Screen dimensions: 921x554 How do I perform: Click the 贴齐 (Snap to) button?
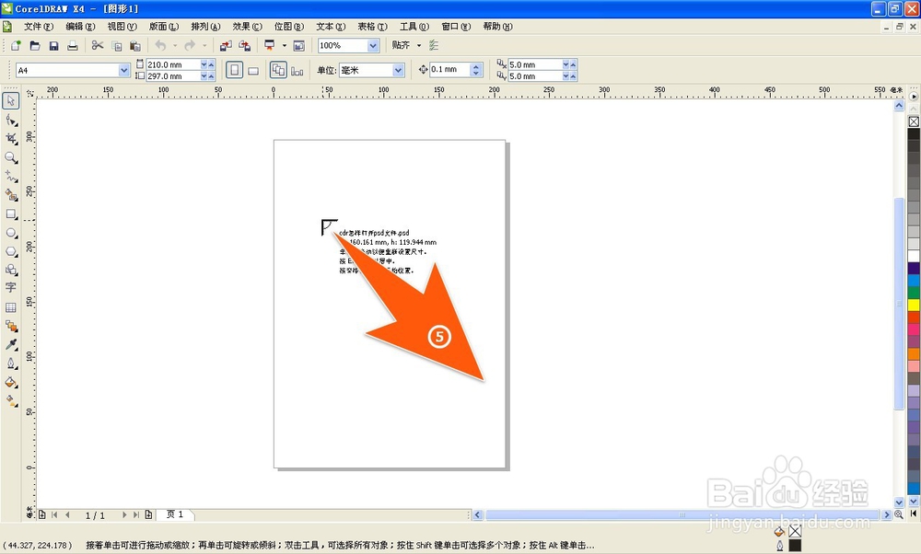pos(402,45)
